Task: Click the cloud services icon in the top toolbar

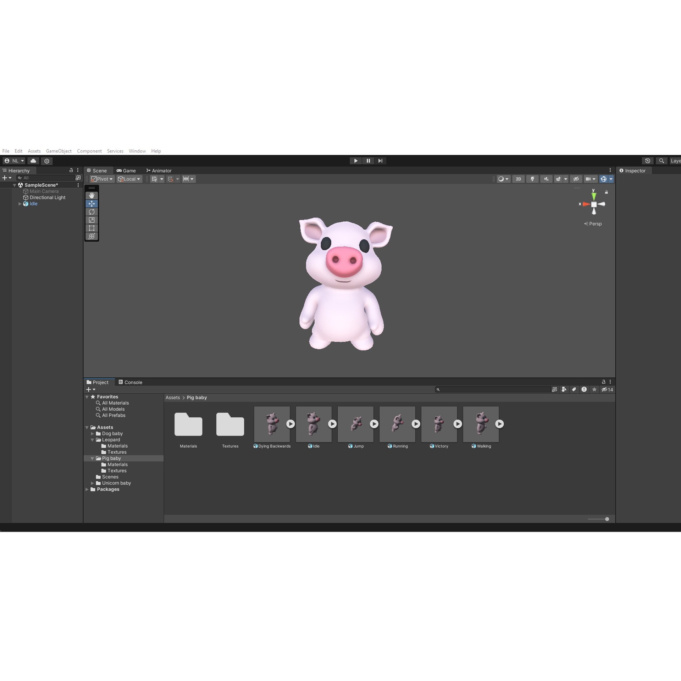Action: click(33, 161)
